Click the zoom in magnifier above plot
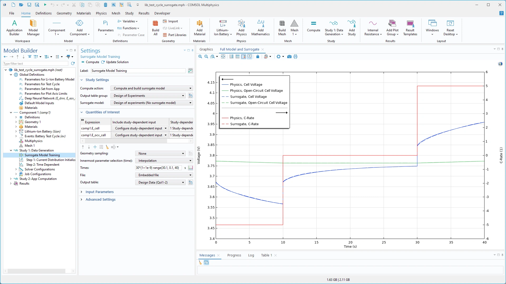 (200, 57)
